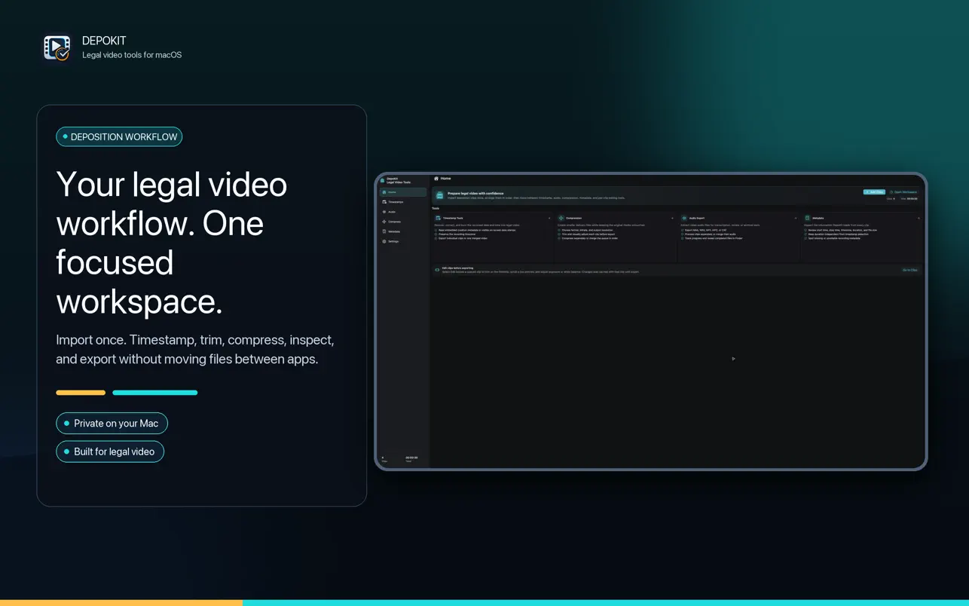Click the teal banner icon beside 'Prepare legal video'
Screen dimensions: 969x606
pyautogui.click(x=440, y=195)
